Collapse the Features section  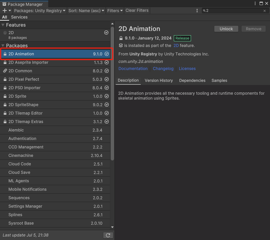(3, 25)
